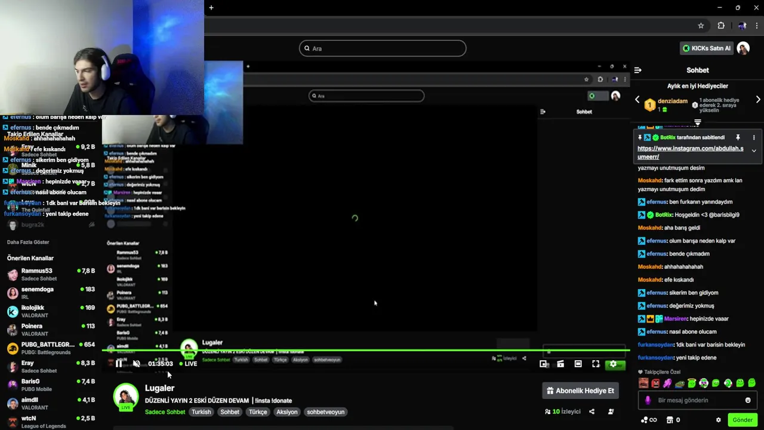Viewport: 764px width, 430px height.
Task: Open a new browser tab
Action: pyautogui.click(x=211, y=8)
